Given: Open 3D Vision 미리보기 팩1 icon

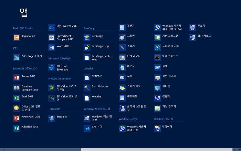Looking at the screenshot, I should (52, 88).
